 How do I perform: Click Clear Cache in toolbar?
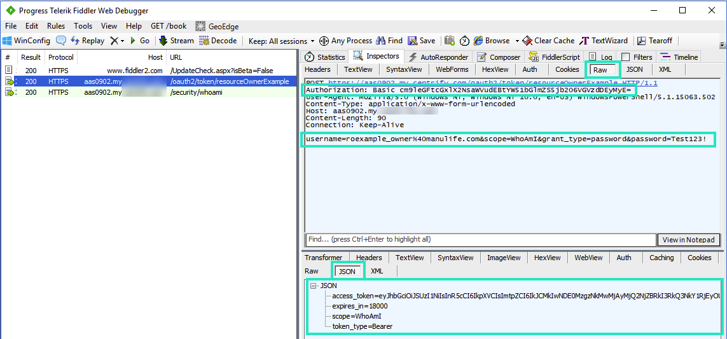pos(548,41)
